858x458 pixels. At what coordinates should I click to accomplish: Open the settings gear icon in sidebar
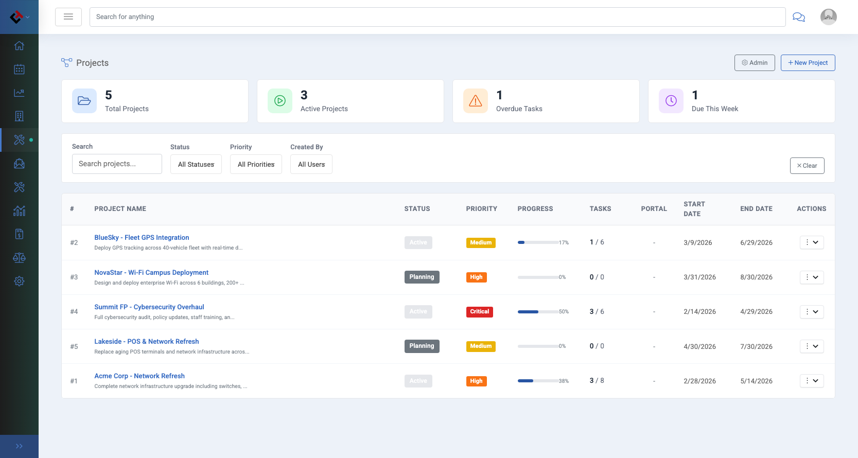pos(19,281)
